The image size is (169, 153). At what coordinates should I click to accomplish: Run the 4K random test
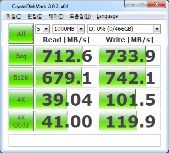click(21, 99)
